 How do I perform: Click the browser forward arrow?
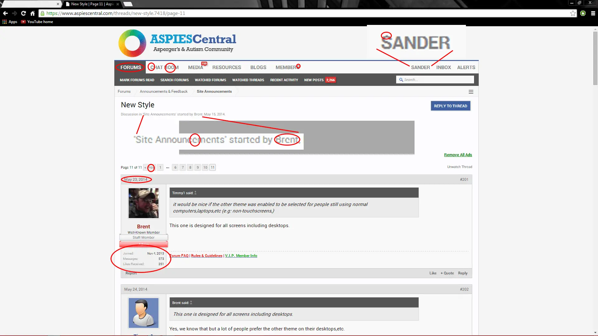(x=14, y=13)
